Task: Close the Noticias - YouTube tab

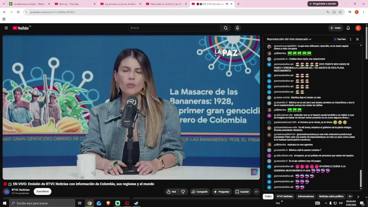Action: coord(95,4)
